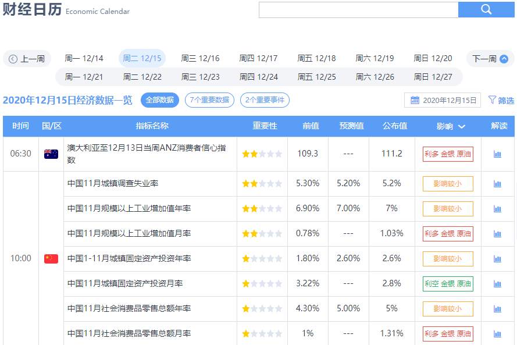Click the magnifier search button

click(x=486, y=9)
